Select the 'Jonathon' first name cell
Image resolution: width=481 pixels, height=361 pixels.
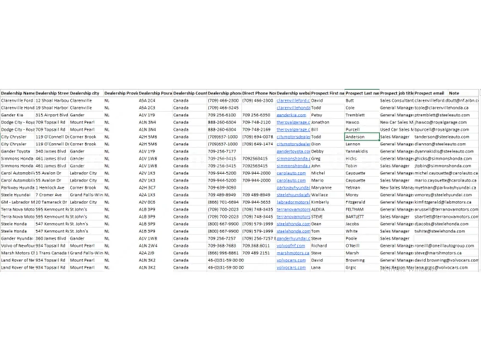[x=327, y=122]
